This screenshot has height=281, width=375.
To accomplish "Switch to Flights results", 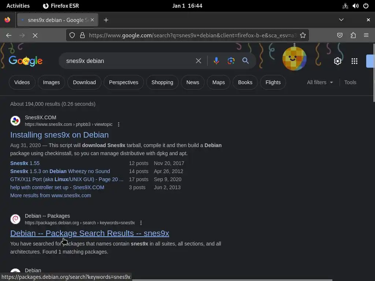I will [x=273, y=82].
